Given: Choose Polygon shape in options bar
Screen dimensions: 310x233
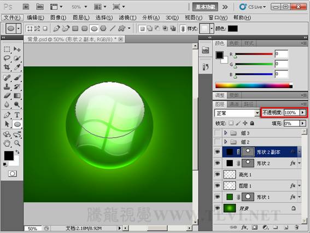Looking at the screenshot, I should 103,28.
